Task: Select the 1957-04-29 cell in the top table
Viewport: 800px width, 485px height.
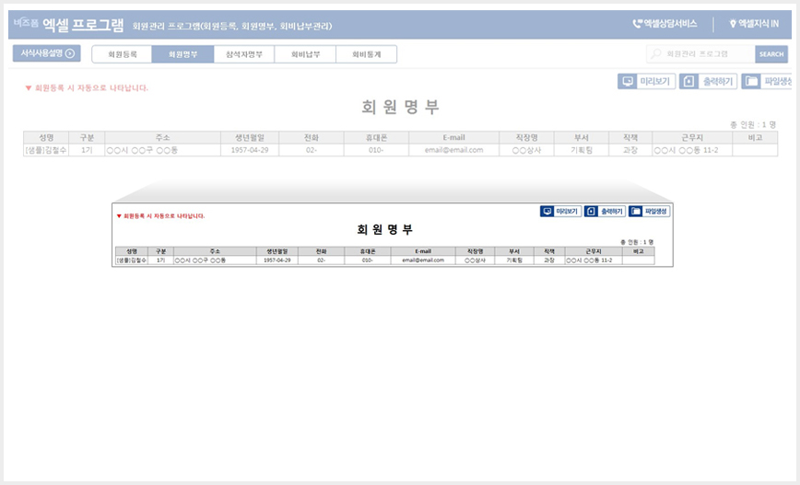Action: [x=250, y=150]
